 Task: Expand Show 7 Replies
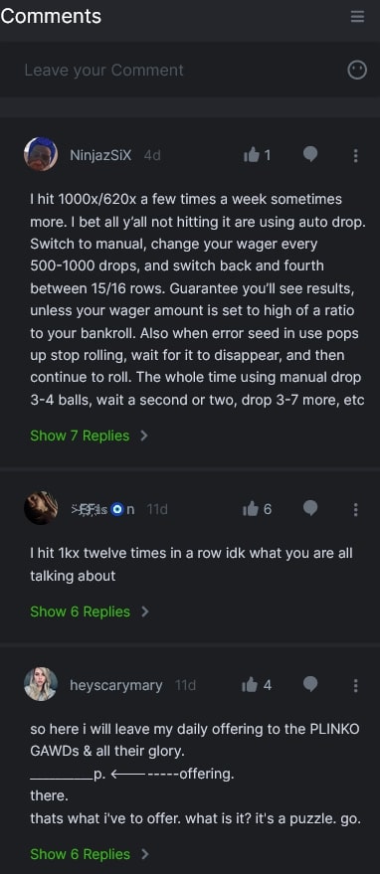coord(89,436)
